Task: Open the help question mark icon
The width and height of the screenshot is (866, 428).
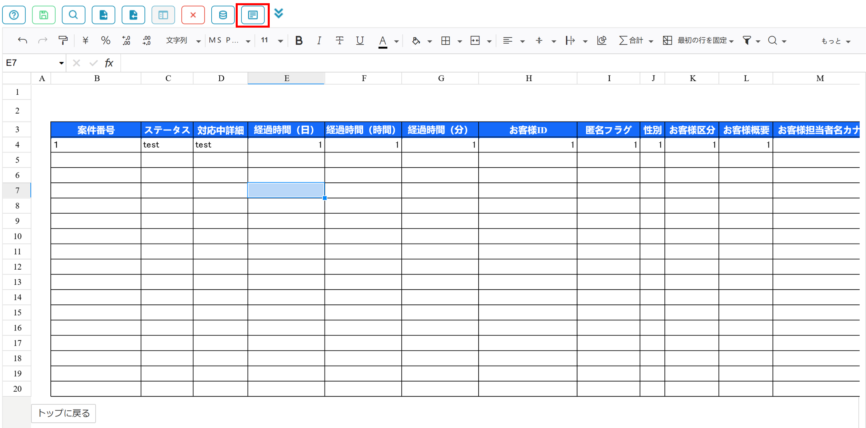Action: [x=14, y=15]
